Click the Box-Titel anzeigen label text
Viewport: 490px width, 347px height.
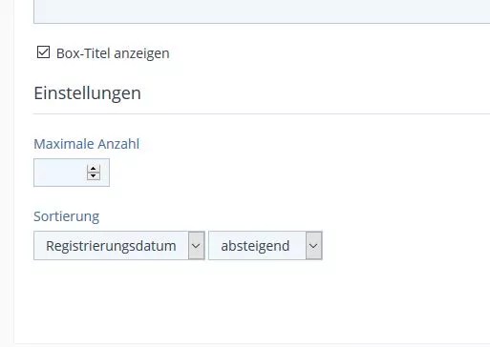113,53
